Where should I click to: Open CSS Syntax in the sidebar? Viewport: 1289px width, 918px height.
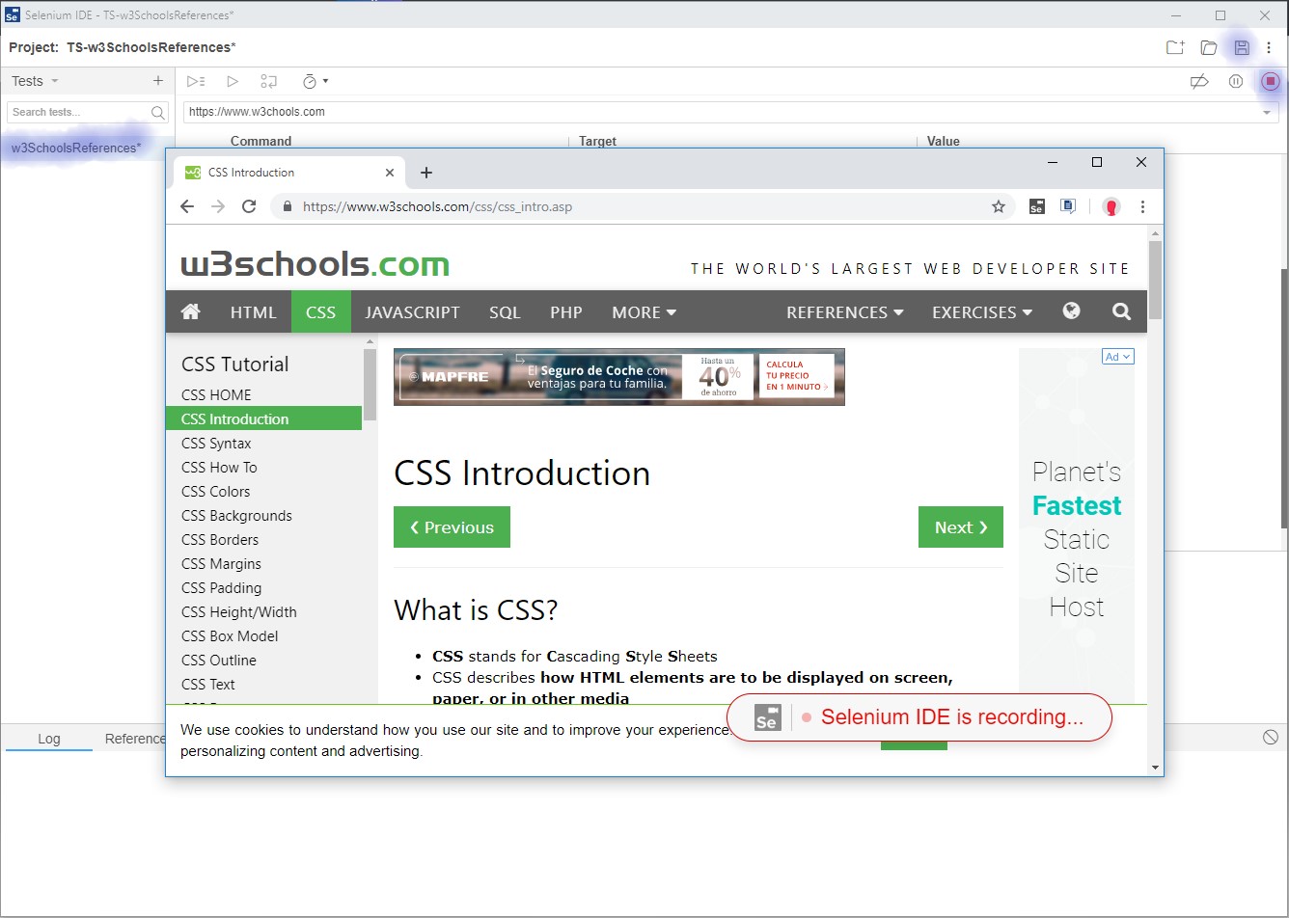[216, 444]
